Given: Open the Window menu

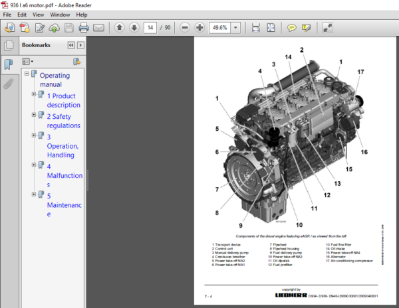Looking at the screenshot, I should [60, 15].
